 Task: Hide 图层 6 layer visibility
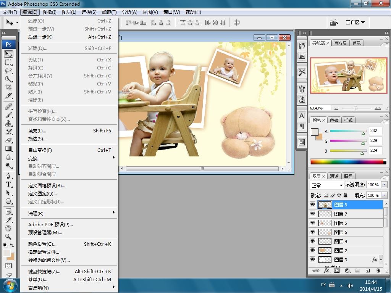point(312,223)
